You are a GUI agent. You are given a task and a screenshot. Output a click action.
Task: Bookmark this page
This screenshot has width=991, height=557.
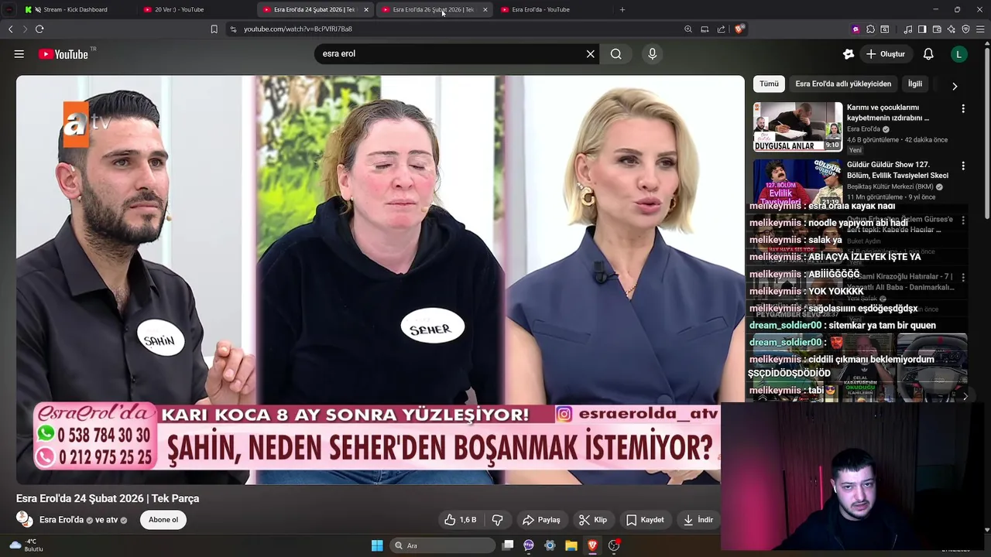[x=214, y=29]
